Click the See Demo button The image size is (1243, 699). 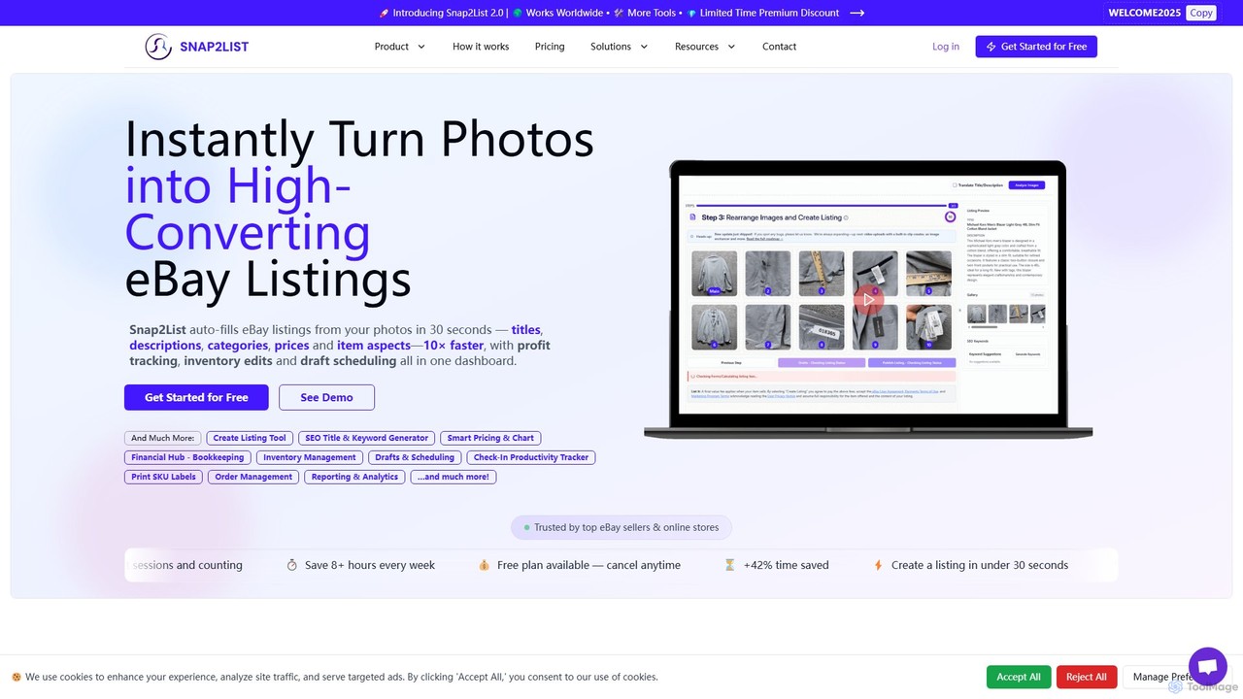326,397
